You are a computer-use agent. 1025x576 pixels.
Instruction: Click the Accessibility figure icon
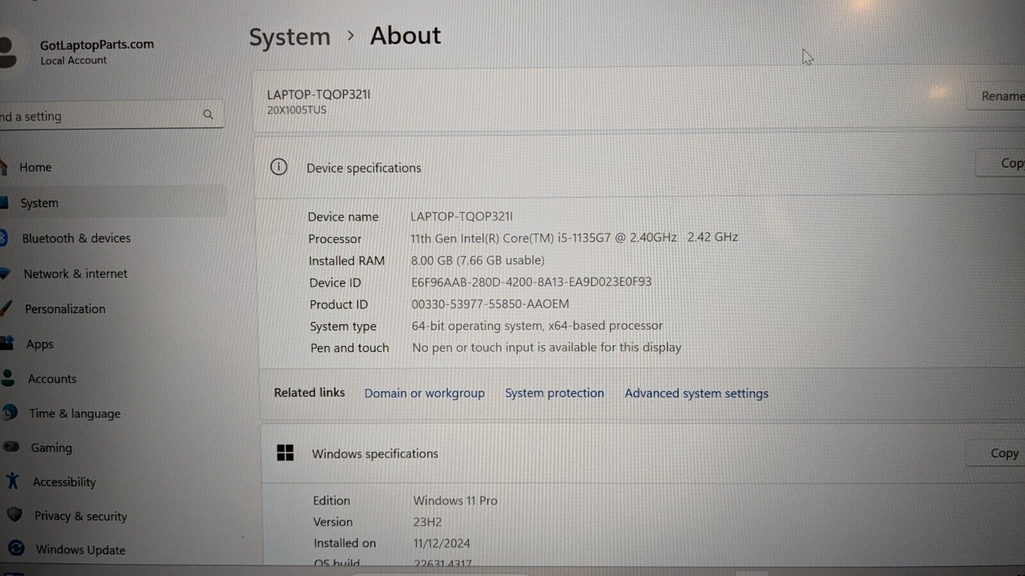click(x=13, y=481)
